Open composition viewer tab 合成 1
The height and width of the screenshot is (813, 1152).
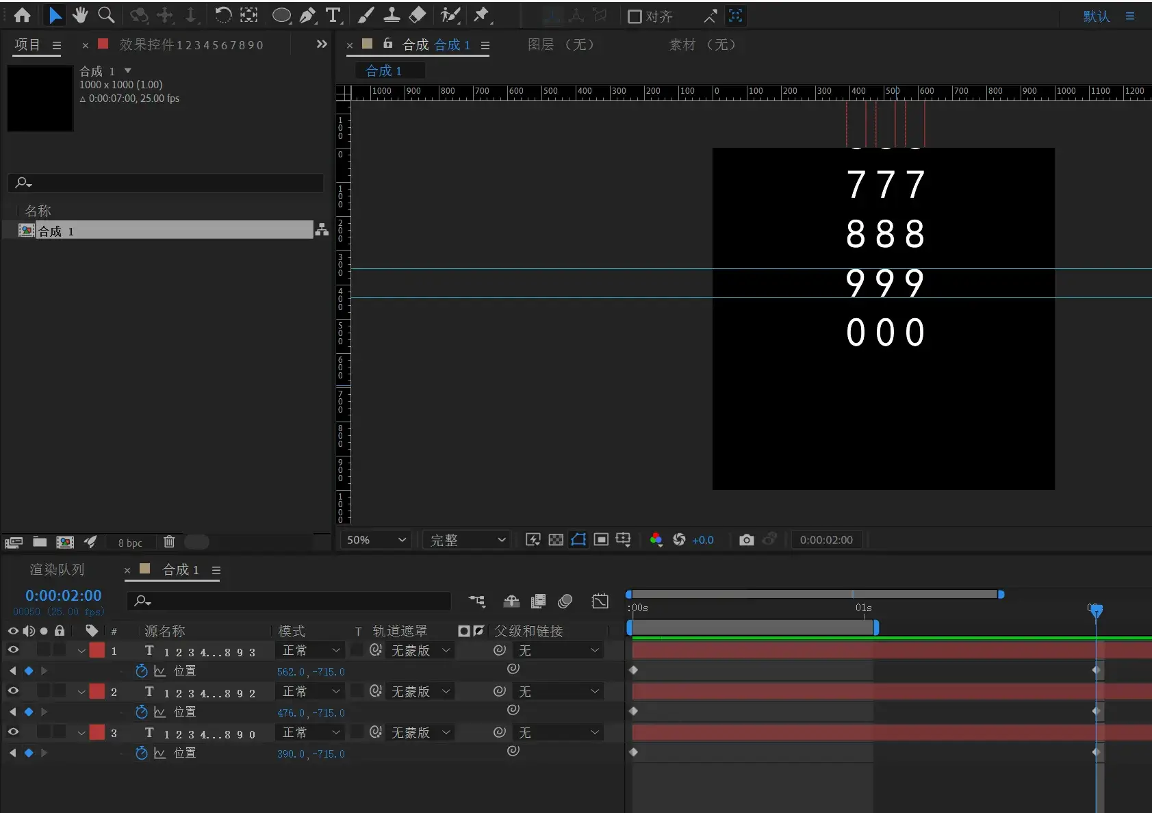pyautogui.click(x=436, y=44)
